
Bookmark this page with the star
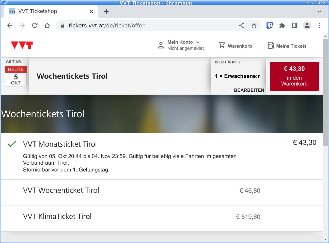254,25
